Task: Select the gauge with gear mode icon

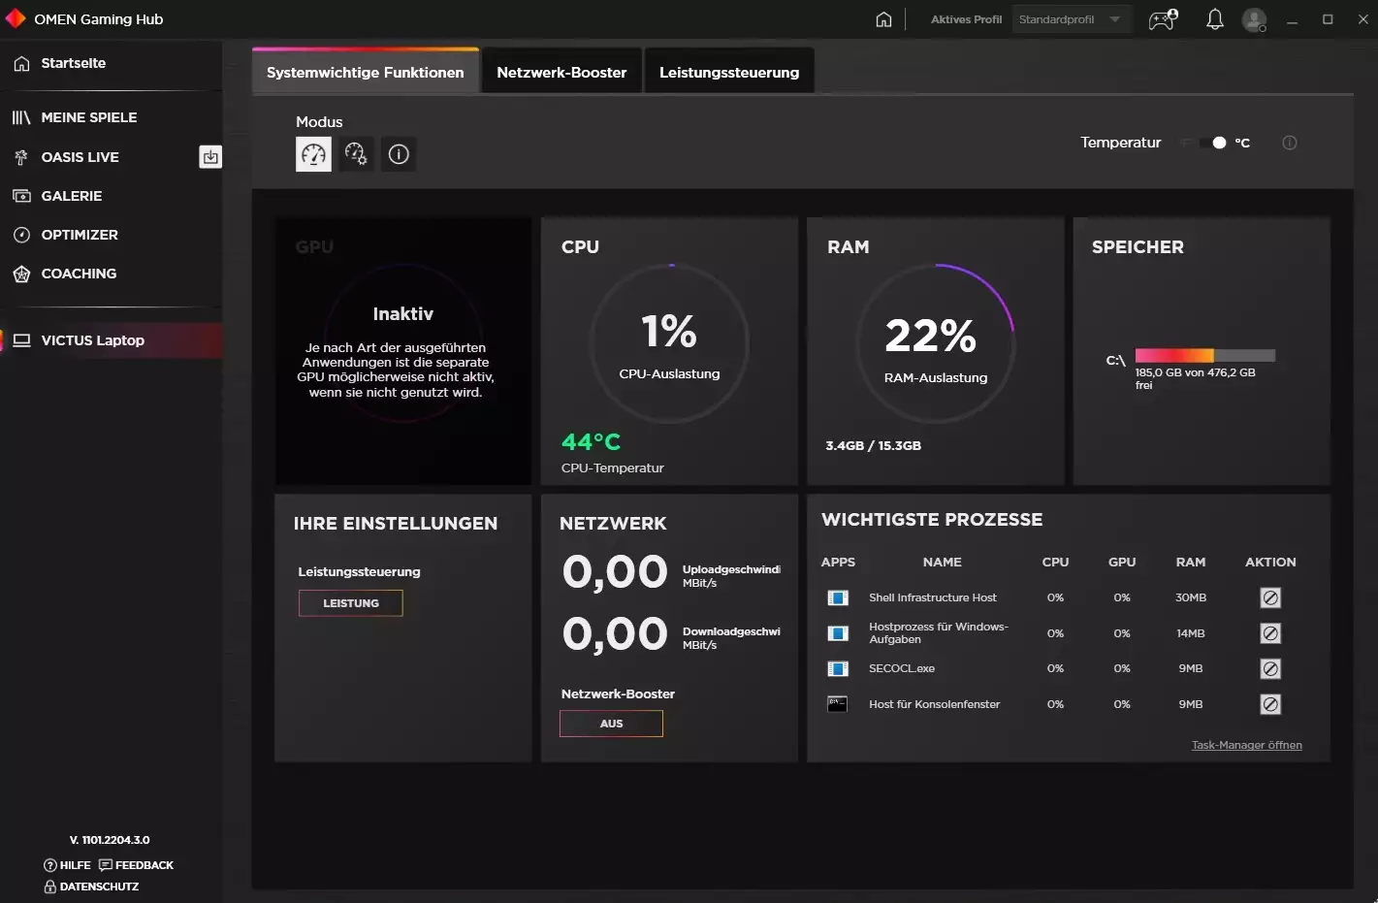Action: coord(356,154)
